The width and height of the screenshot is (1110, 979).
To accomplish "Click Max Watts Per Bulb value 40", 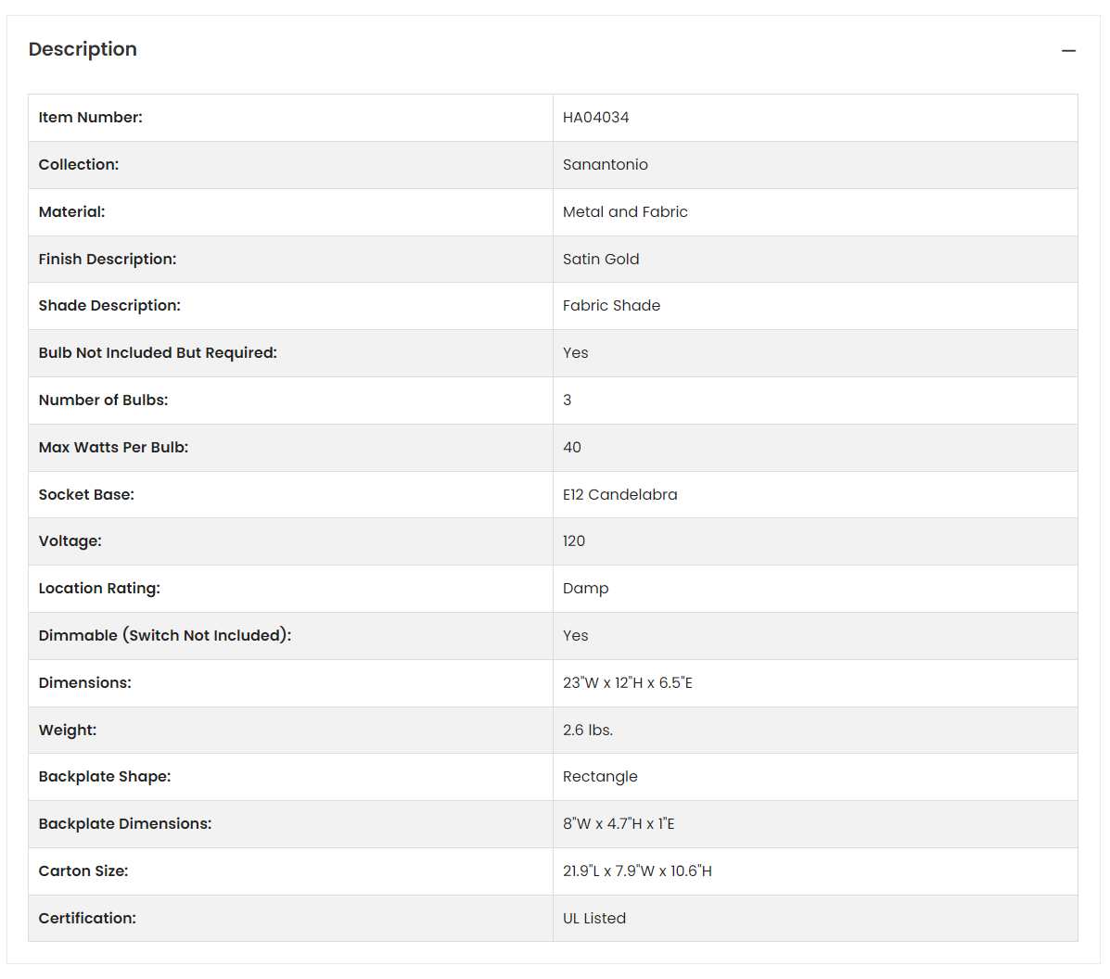I will (572, 448).
